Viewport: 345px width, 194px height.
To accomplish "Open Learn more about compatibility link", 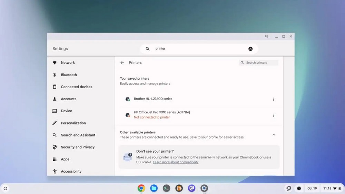I will [176, 162].
